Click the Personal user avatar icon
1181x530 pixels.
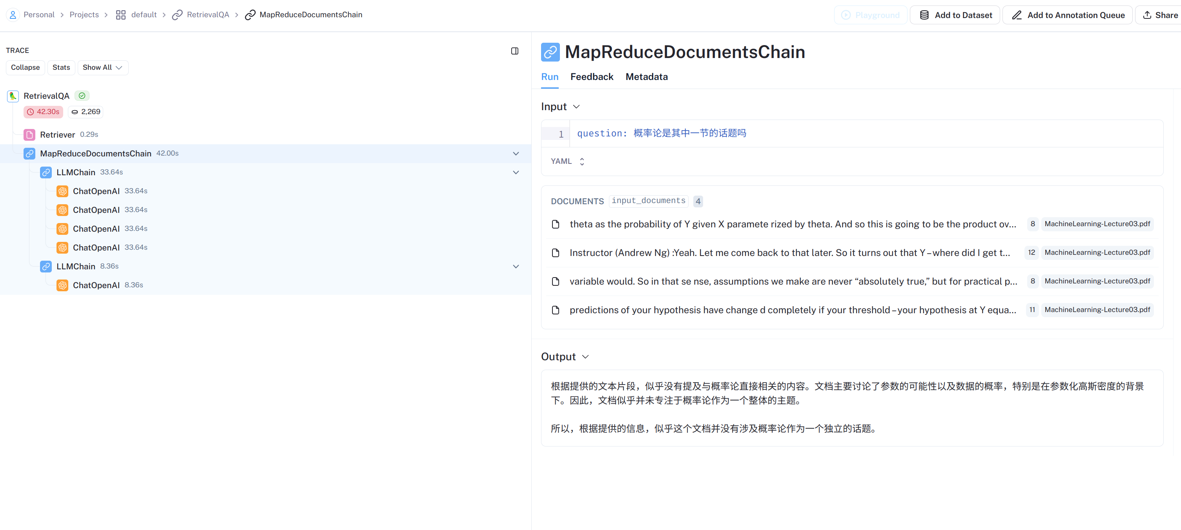point(13,15)
